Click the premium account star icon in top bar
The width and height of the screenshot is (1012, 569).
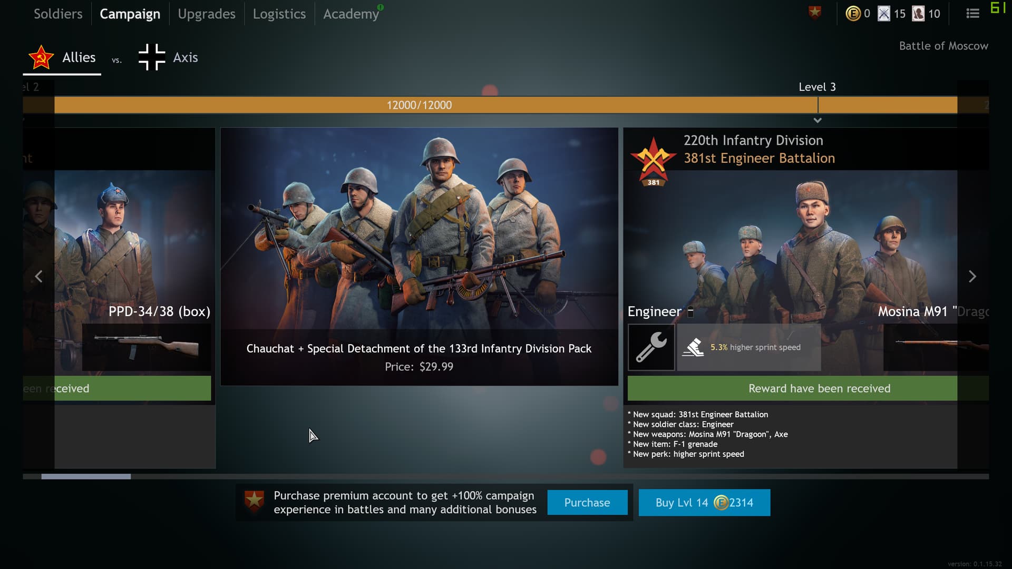pyautogui.click(x=815, y=13)
